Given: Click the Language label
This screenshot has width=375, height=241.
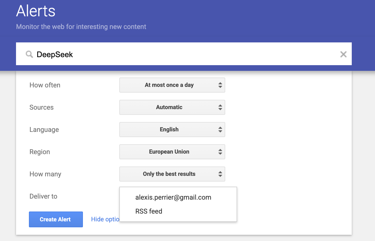Looking at the screenshot, I should 44,130.
